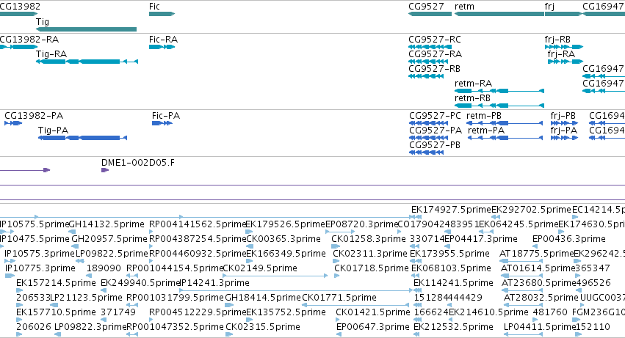625x338 pixels.
Task: Click the EP00436.3prime EST label
Action: point(568,239)
